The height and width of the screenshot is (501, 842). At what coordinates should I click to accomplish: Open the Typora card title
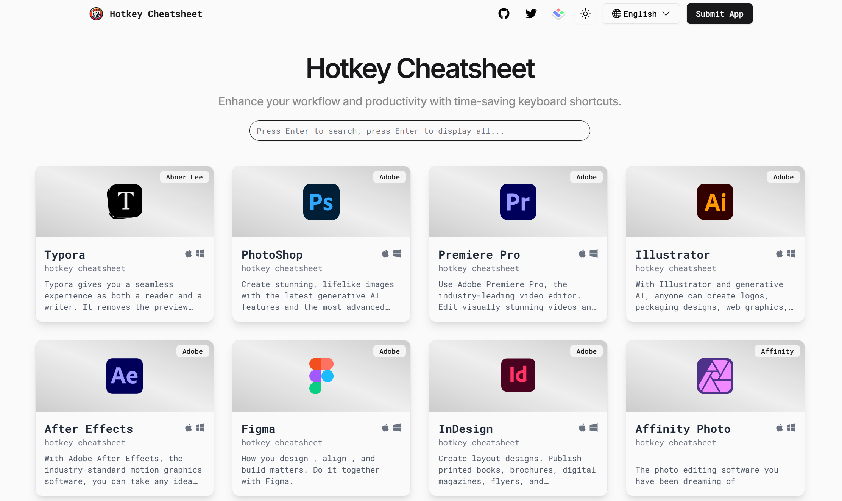point(65,255)
